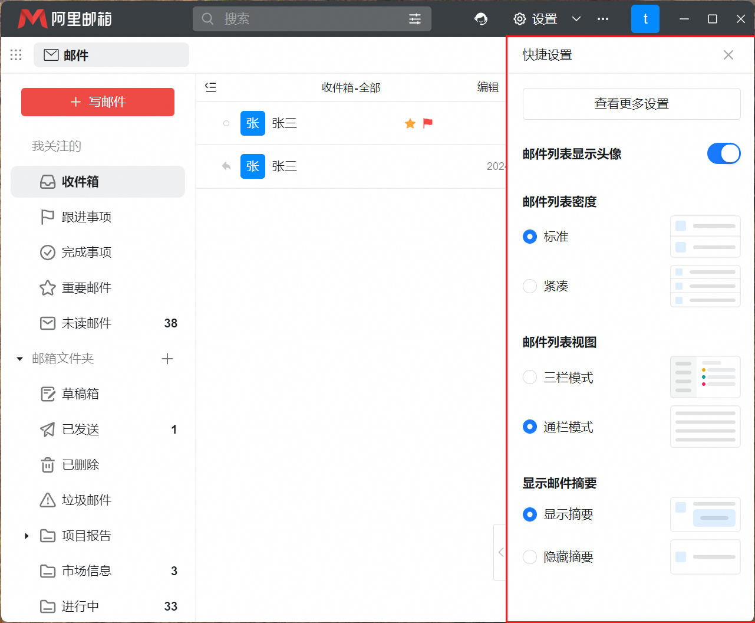This screenshot has height=623, width=755.
Task: Maximize the mail window
Action: pyautogui.click(x=713, y=19)
